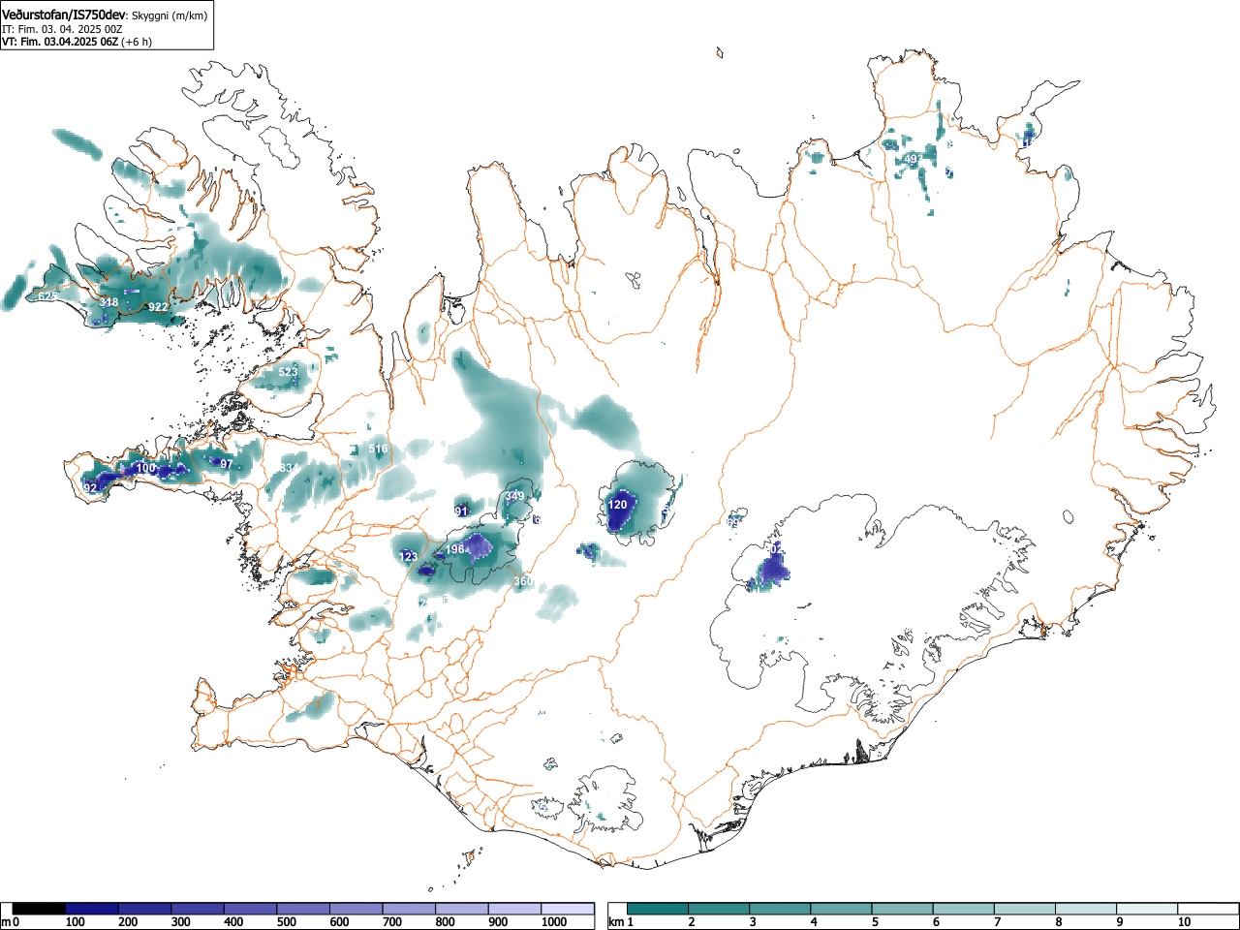Click the 10 tick label in the km legend
Image resolution: width=1240 pixels, height=930 pixels.
[1184, 922]
